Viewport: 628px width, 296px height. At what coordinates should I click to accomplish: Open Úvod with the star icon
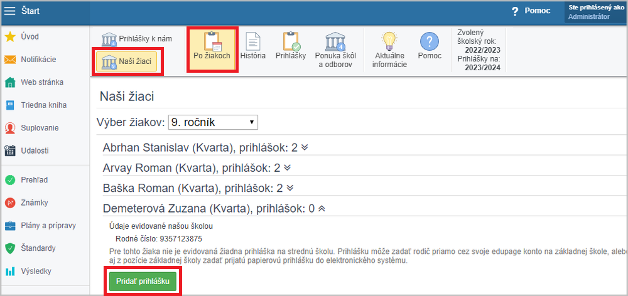tap(9, 37)
